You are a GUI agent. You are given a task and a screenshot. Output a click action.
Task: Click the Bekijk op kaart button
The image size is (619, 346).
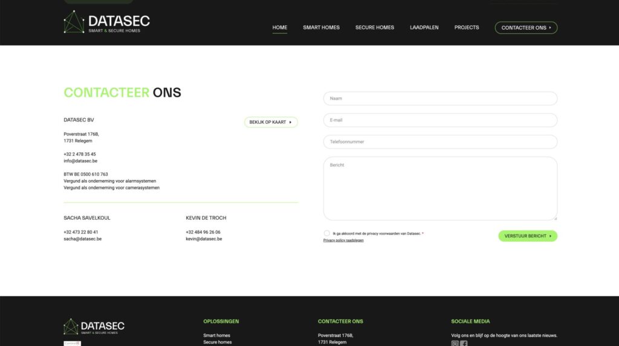271,123
